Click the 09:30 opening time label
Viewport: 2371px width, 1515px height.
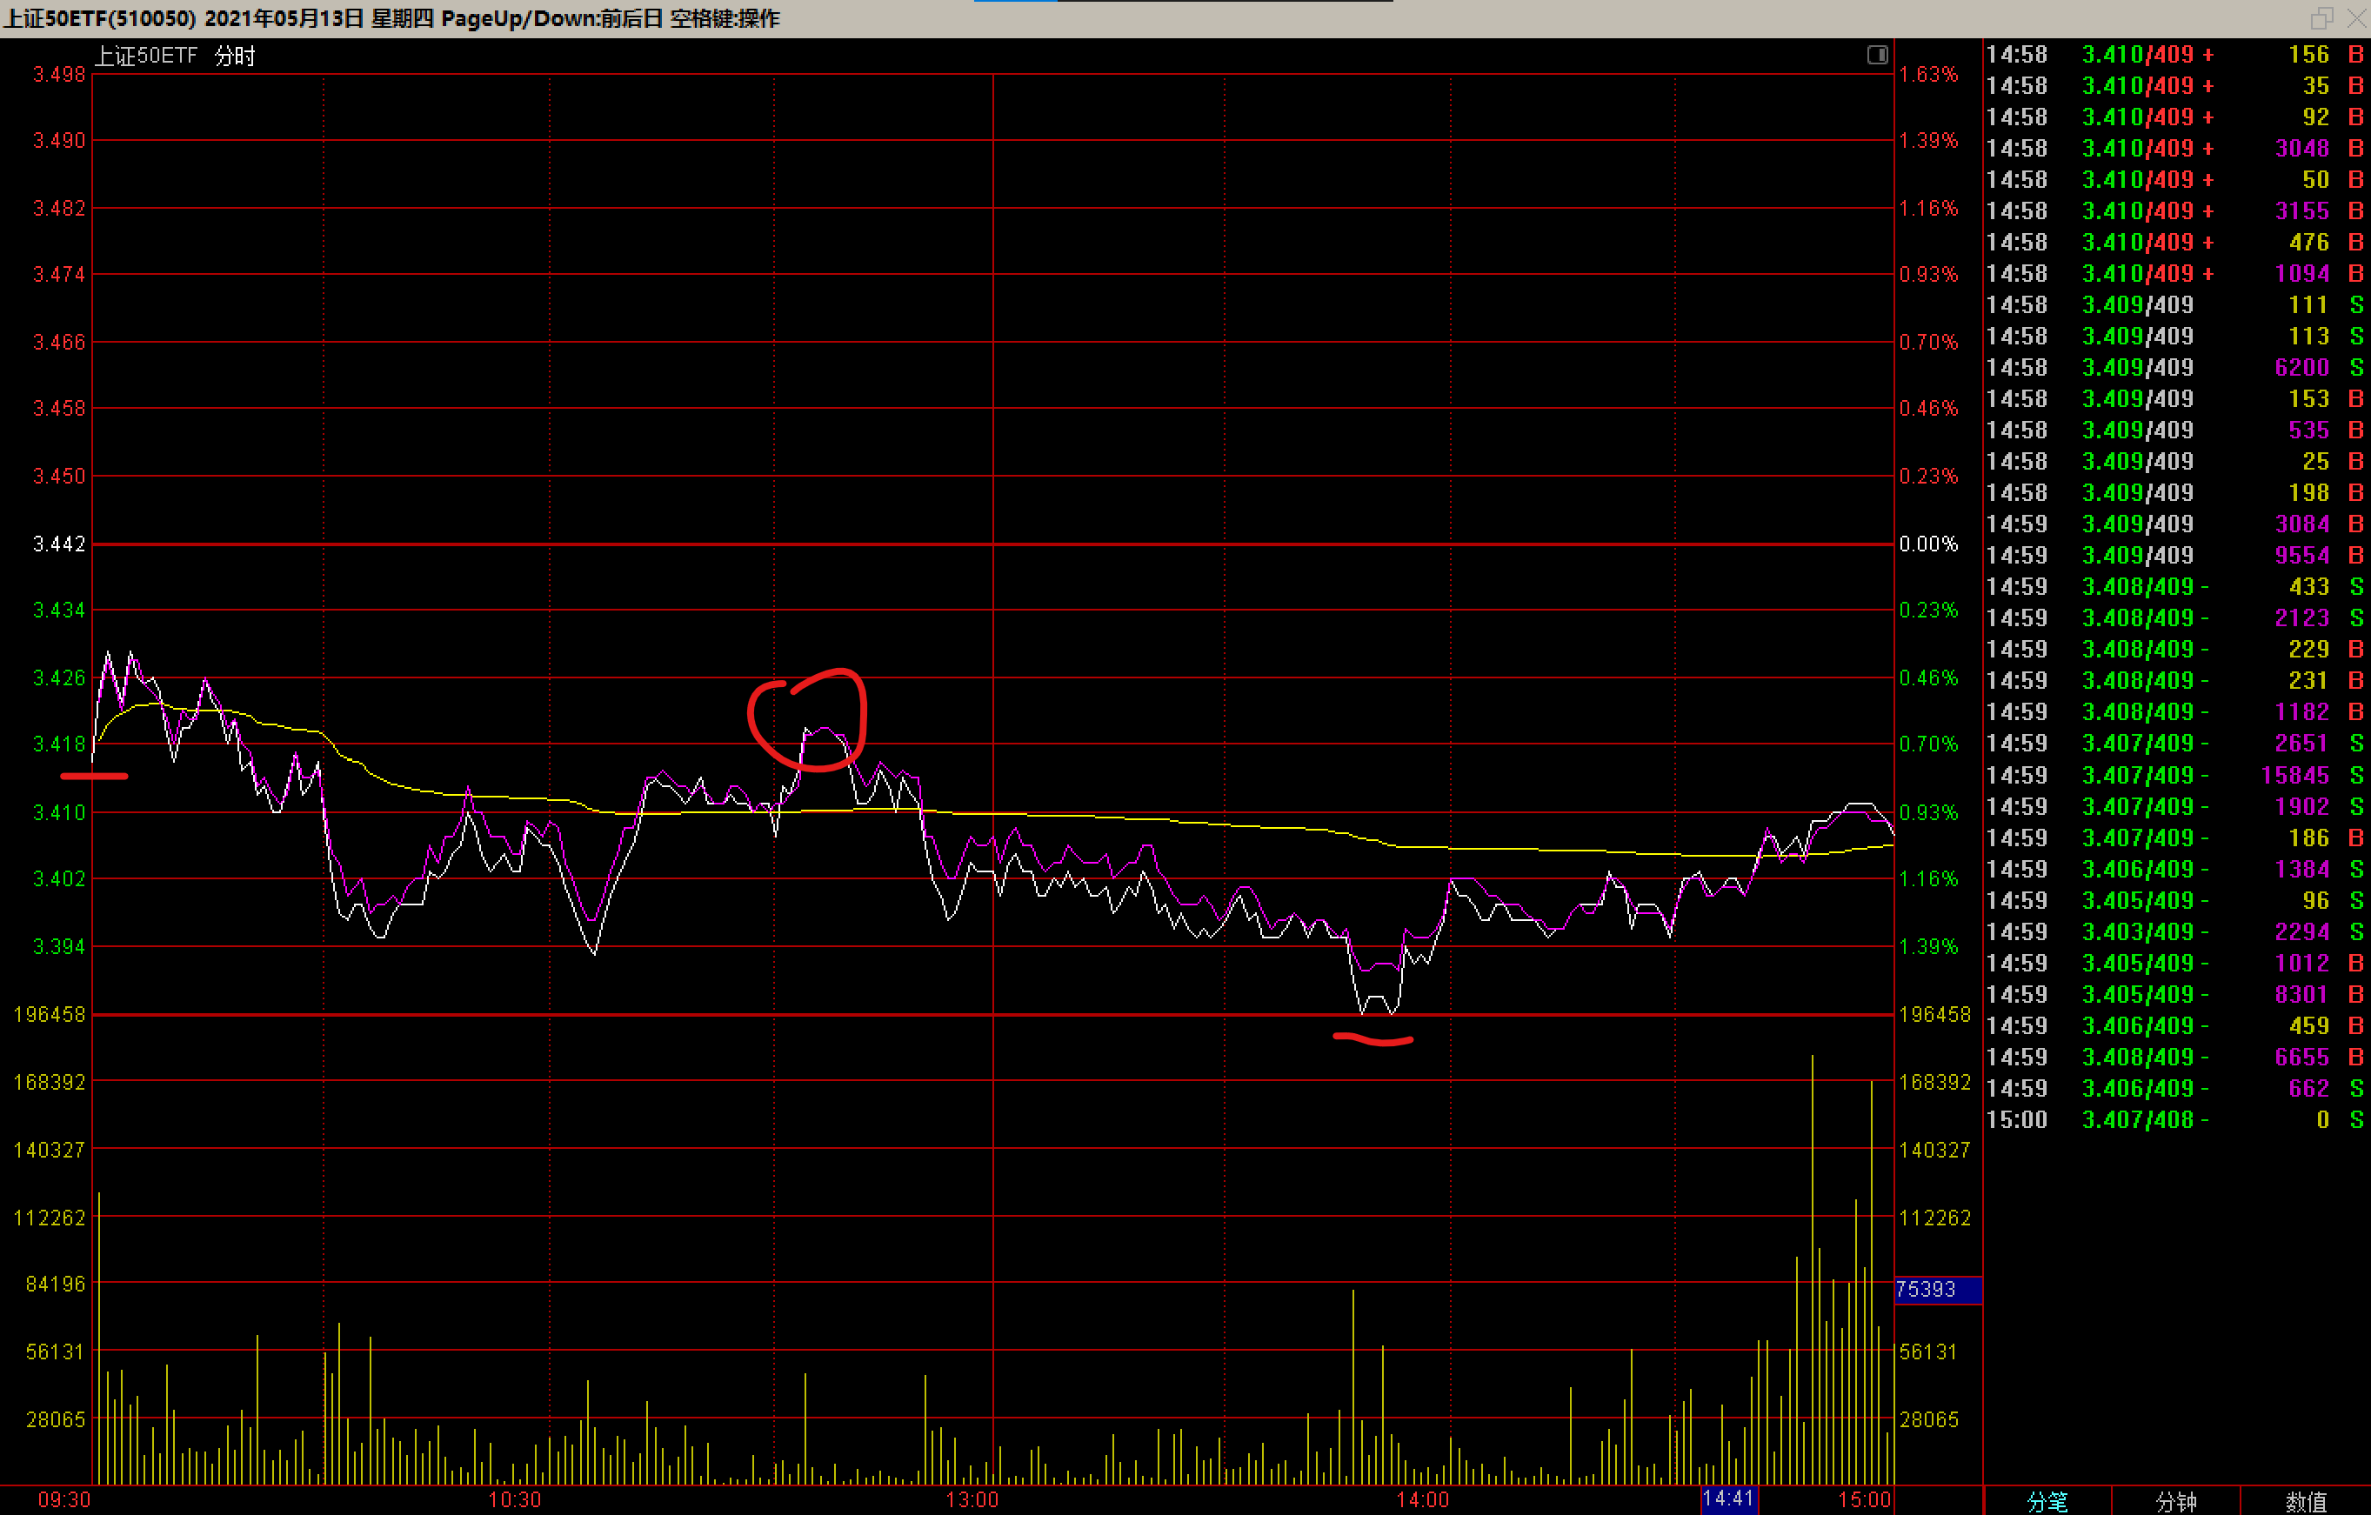pyautogui.click(x=63, y=1499)
